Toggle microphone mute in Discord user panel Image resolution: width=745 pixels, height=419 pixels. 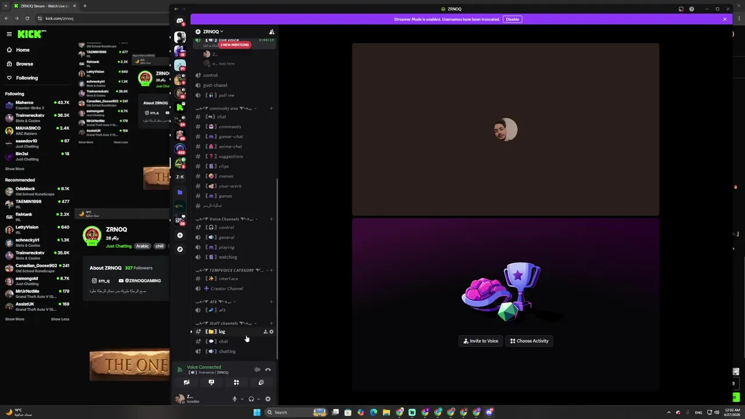pos(235,399)
